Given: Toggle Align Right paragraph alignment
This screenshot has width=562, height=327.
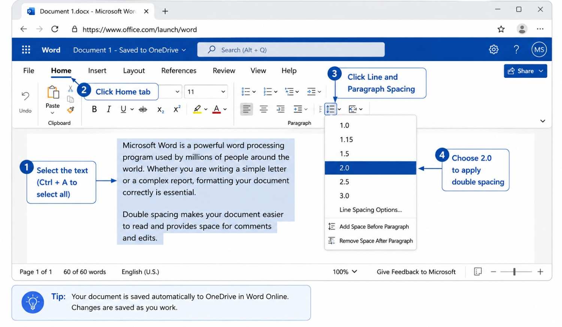Looking at the screenshot, I should click(281, 109).
